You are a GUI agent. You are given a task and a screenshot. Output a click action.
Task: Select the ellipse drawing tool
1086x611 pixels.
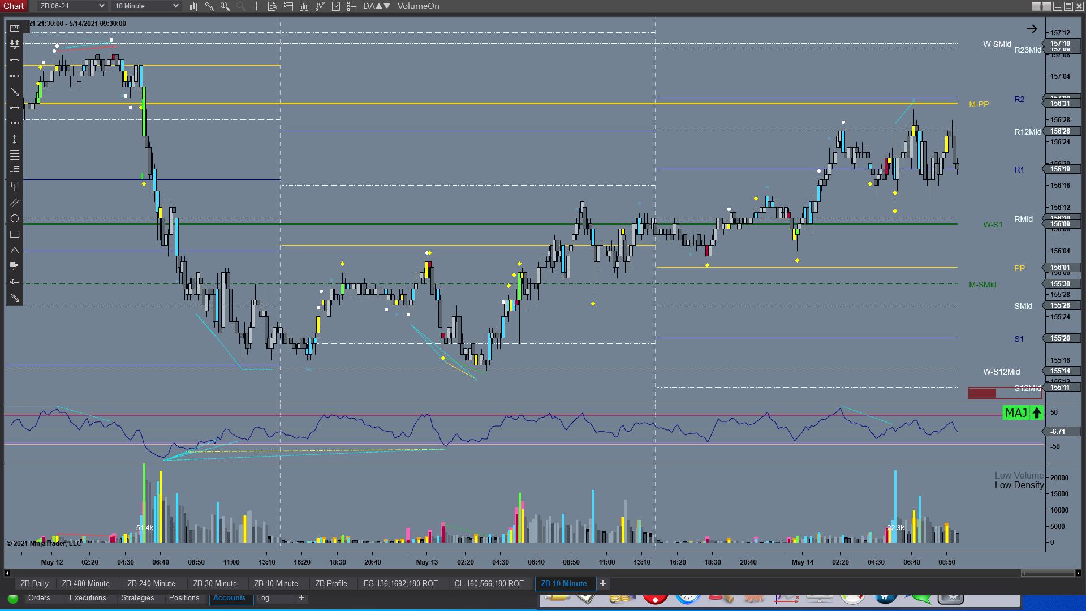point(15,218)
